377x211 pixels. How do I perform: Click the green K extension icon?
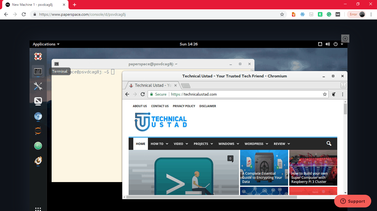320,14
